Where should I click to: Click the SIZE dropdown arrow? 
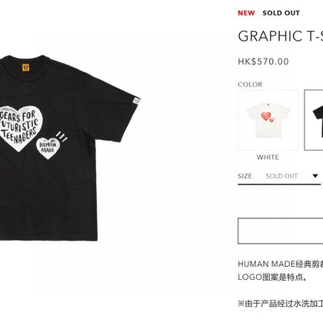315,176
